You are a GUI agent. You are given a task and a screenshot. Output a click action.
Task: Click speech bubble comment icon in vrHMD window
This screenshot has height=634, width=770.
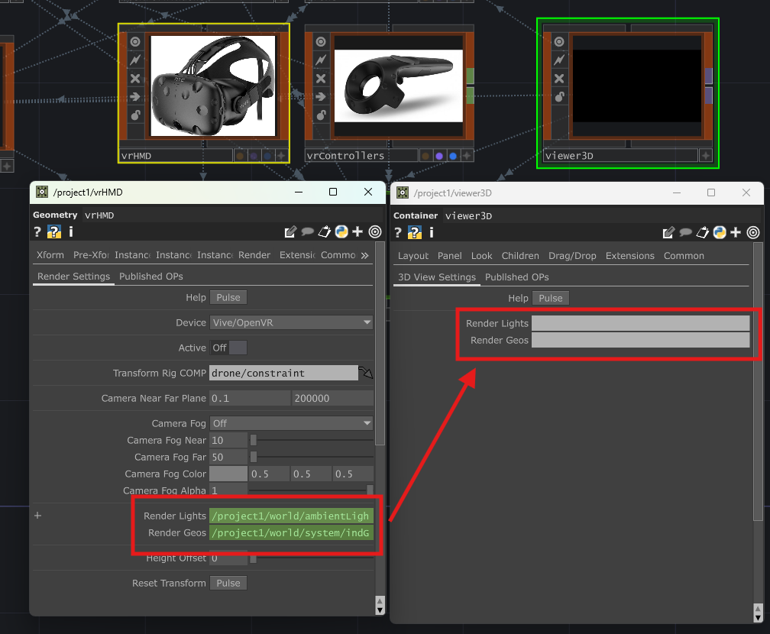[x=307, y=231]
